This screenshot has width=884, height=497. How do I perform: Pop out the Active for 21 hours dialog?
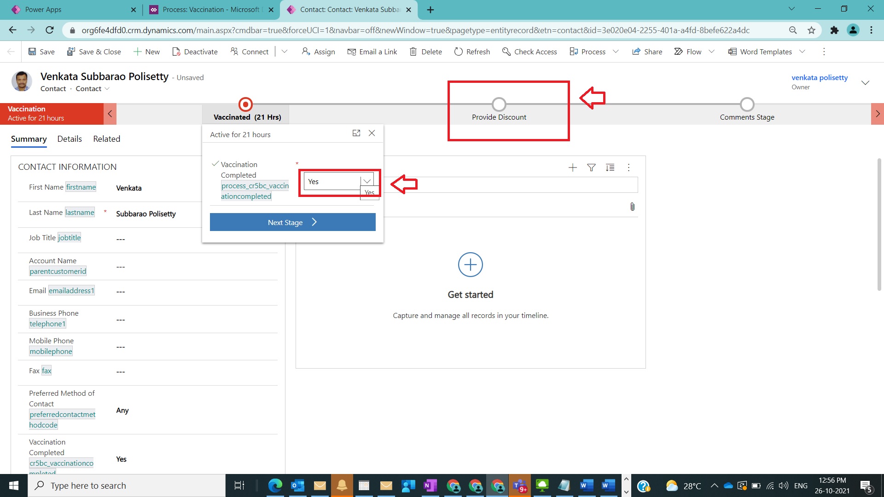tap(356, 133)
